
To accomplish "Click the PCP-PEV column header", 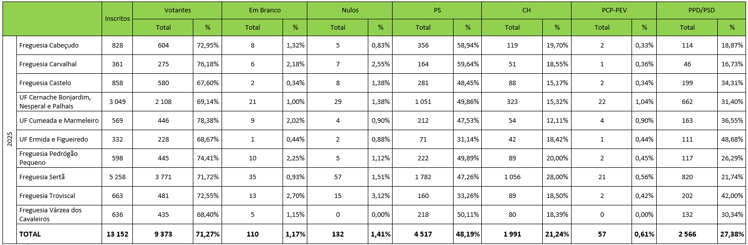I will coord(614,10).
